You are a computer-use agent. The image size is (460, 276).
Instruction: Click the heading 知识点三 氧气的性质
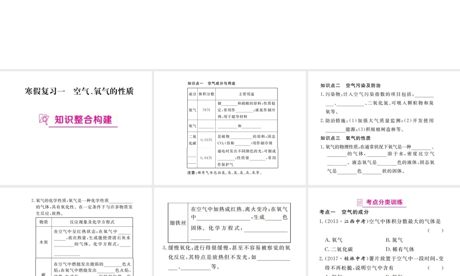(x=345, y=138)
